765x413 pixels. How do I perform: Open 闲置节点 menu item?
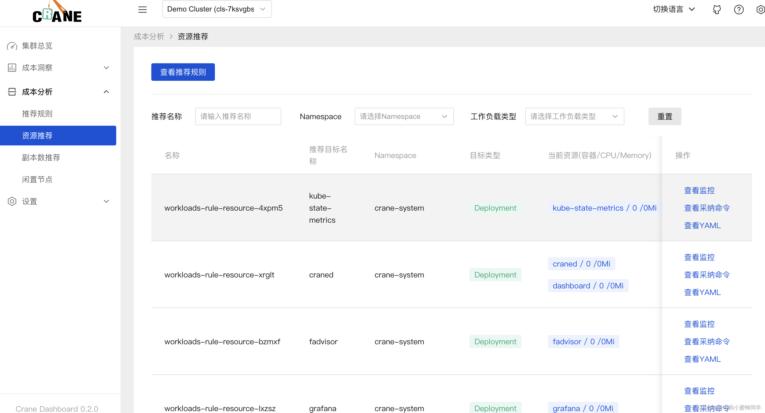(37, 179)
